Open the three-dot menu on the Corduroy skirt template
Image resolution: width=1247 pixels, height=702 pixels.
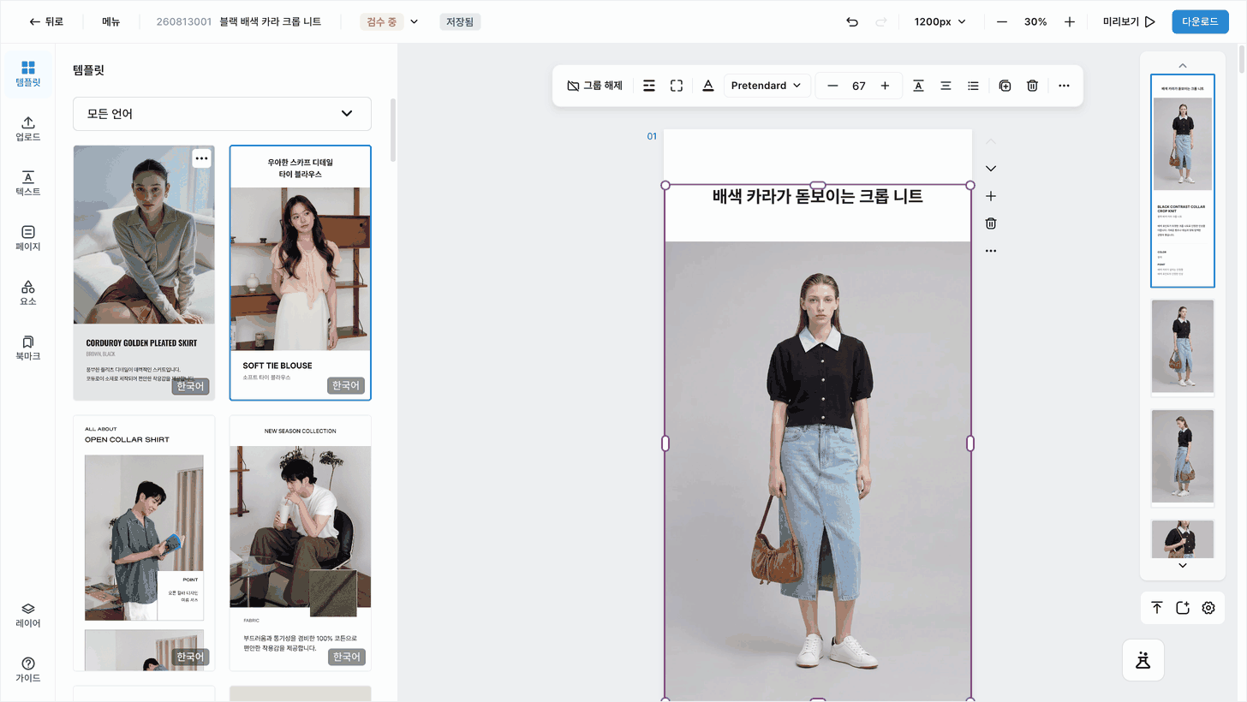[201, 158]
